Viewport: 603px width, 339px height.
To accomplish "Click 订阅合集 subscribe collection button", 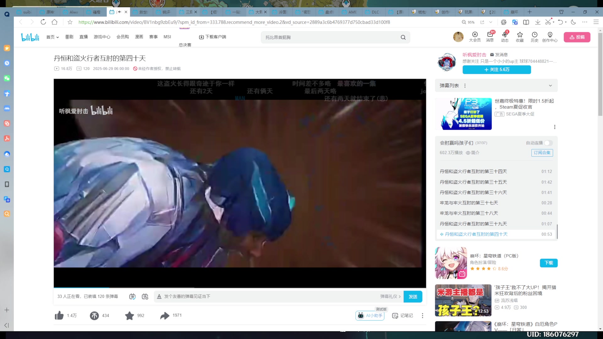I will [x=542, y=153].
